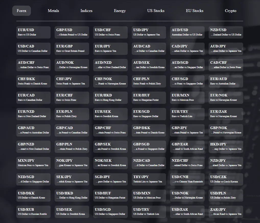Open the GBP/ZAR pair tile
This screenshot has height=223, width=260.
(x=187, y=146)
